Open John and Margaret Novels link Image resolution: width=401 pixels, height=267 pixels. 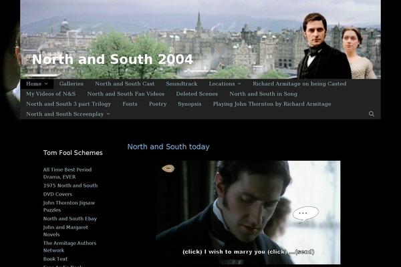(65, 231)
